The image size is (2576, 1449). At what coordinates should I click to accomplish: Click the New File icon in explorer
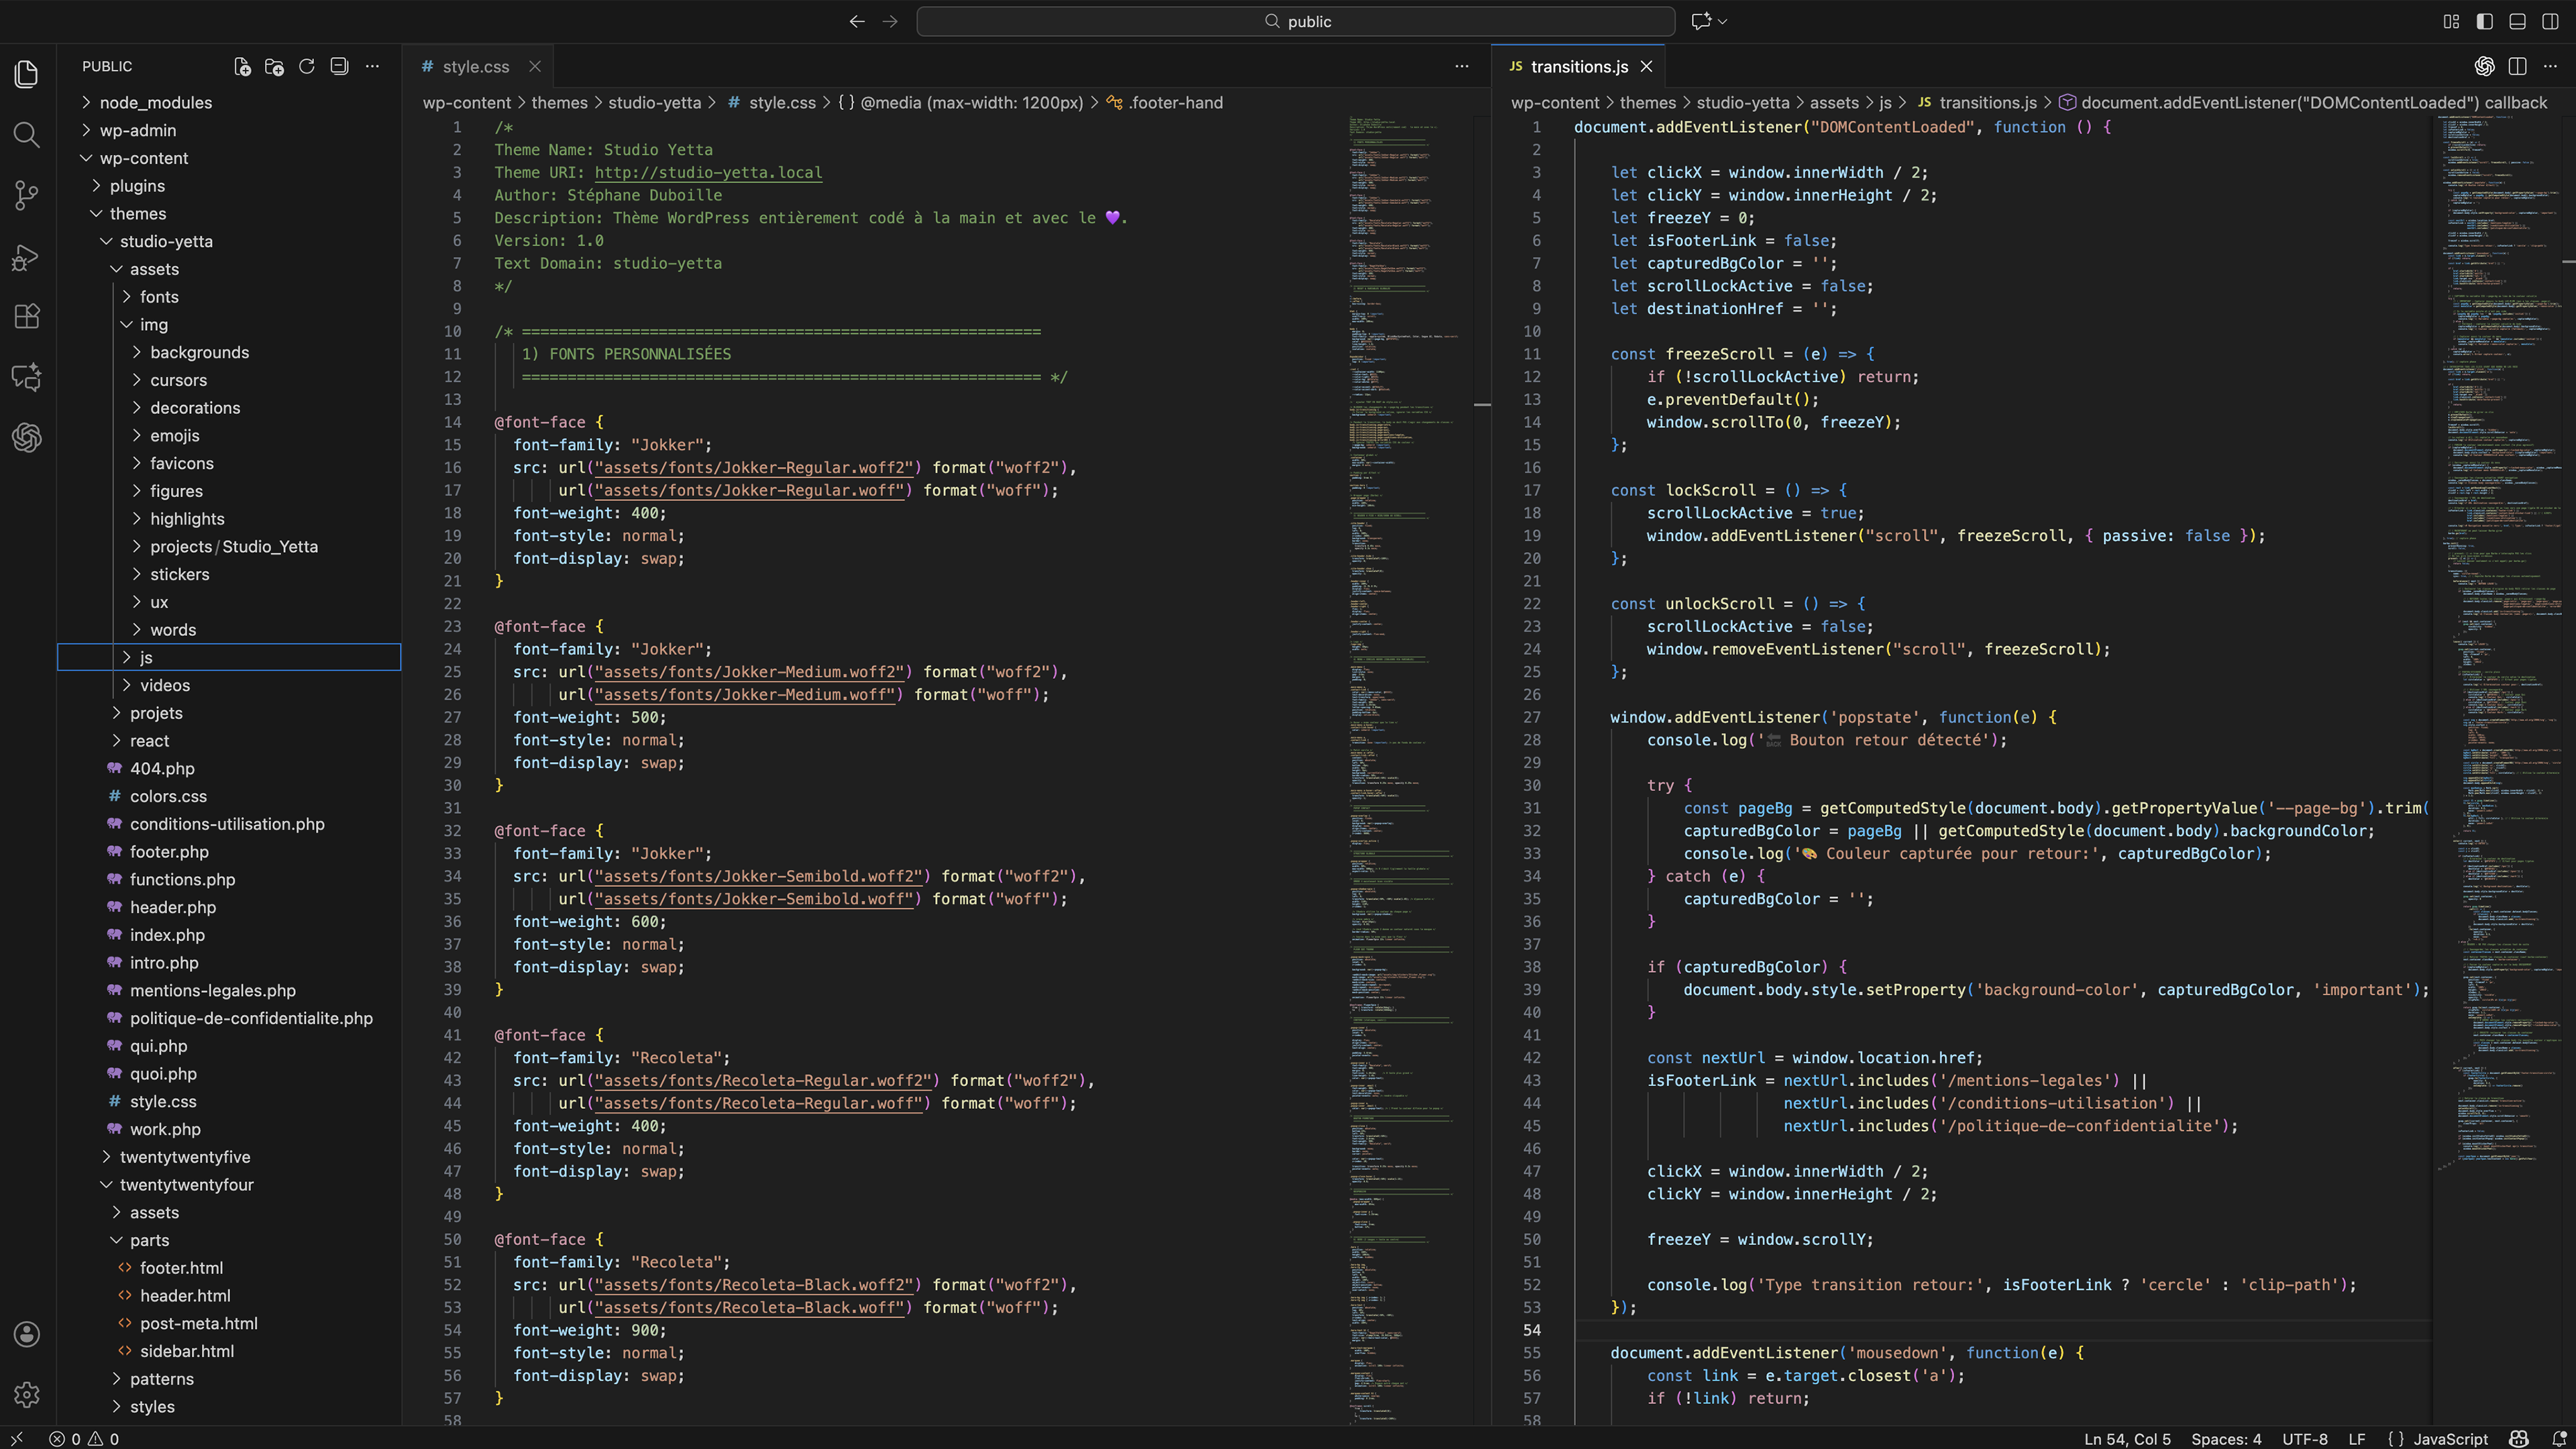point(242,67)
